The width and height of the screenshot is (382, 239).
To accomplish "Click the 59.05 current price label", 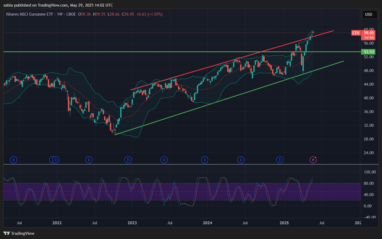I will pos(369,33).
